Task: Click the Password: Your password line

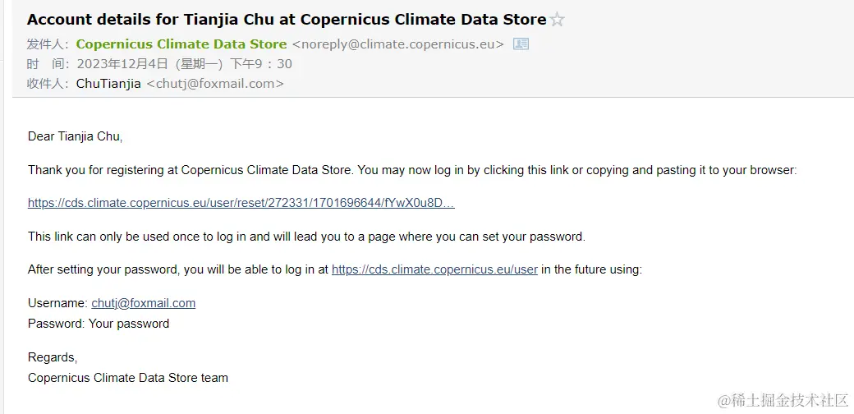Action: (x=99, y=324)
